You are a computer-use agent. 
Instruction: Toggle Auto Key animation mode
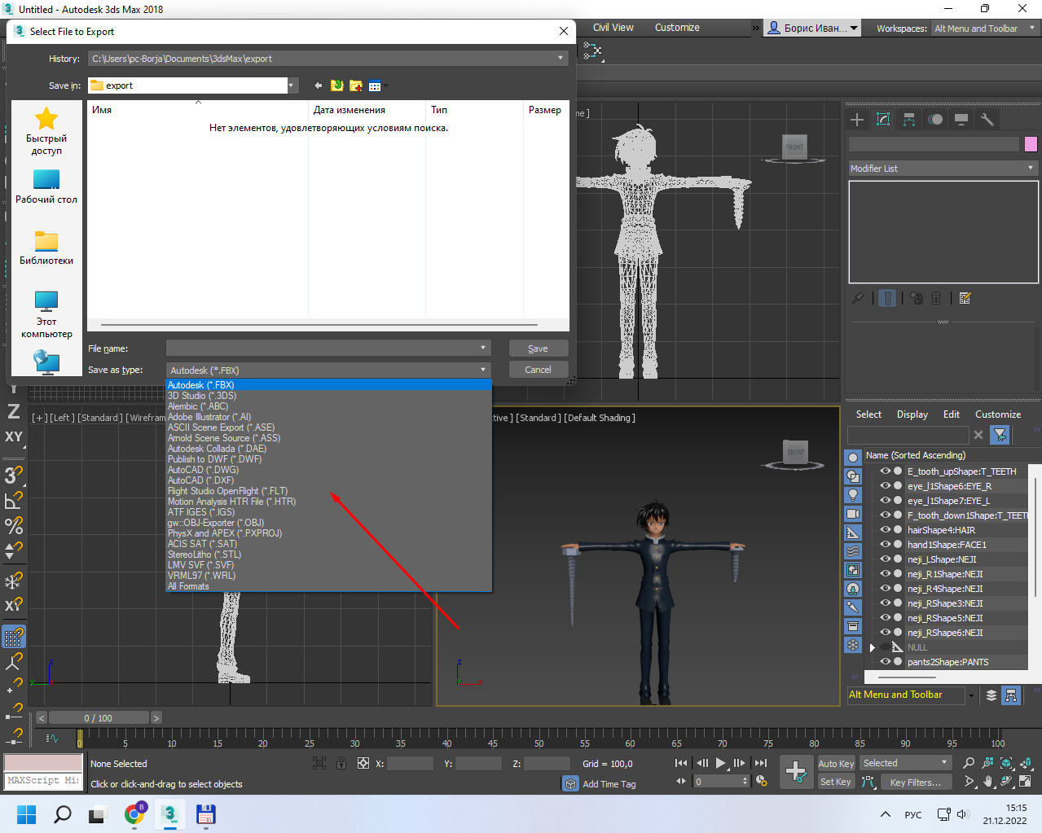pos(836,763)
